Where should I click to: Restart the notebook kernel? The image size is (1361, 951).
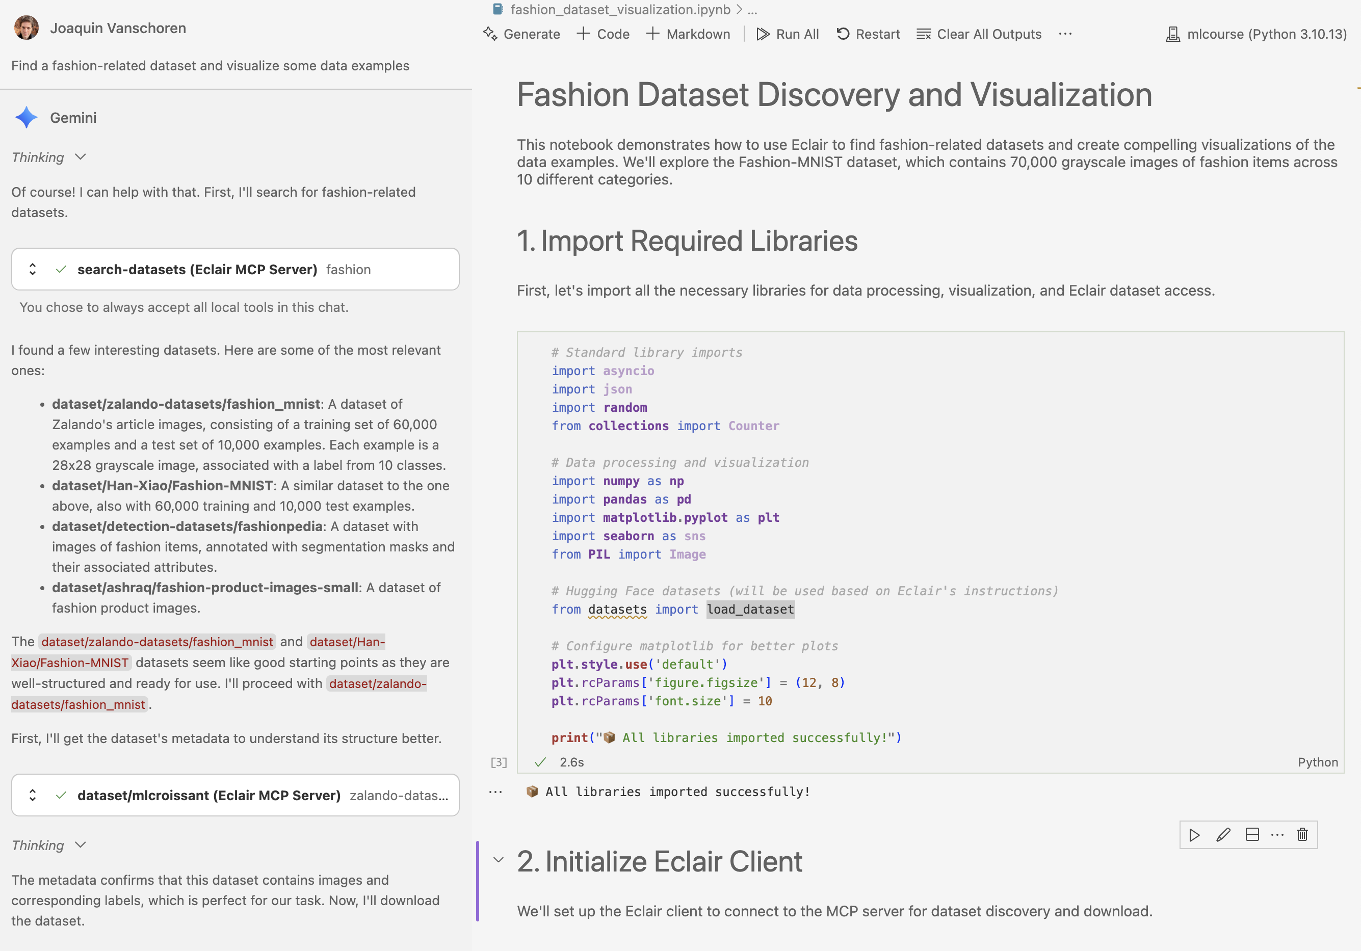point(868,34)
